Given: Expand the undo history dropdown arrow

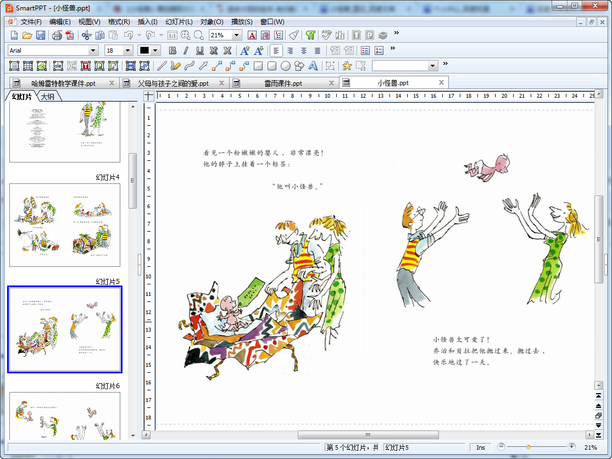Looking at the screenshot, I should coord(139,36).
